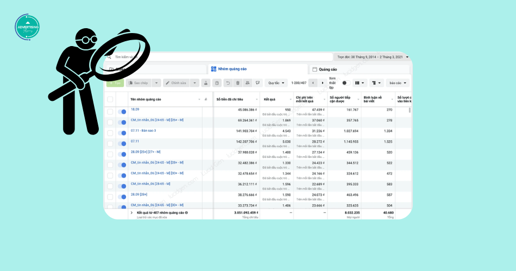Click the audience people icon in toolbar
516x271 pixels.
tap(247, 83)
